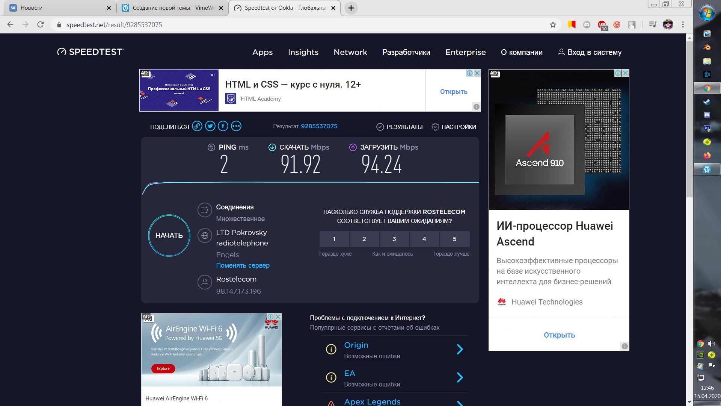Rate Rostelecom support as 4

(x=424, y=239)
